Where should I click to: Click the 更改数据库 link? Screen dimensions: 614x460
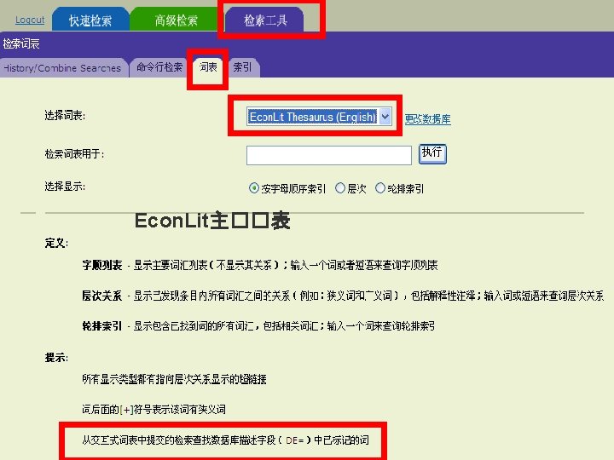(427, 119)
